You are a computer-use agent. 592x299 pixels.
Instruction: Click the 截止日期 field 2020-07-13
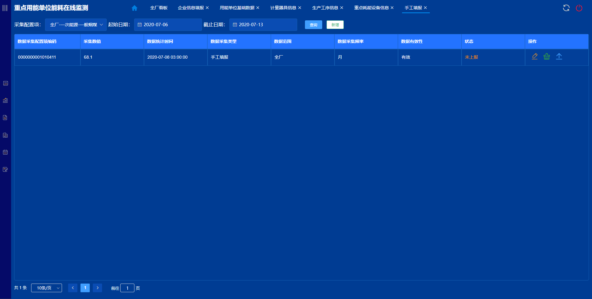point(263,25)
